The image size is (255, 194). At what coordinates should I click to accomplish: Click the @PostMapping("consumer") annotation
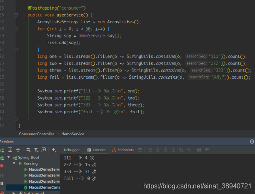coord(57,8)
